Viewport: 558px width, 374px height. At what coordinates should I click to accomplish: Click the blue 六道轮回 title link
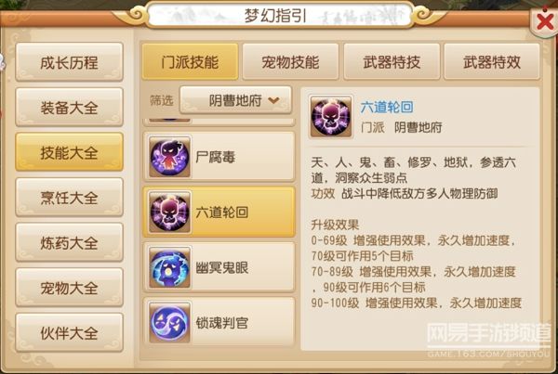387,107
